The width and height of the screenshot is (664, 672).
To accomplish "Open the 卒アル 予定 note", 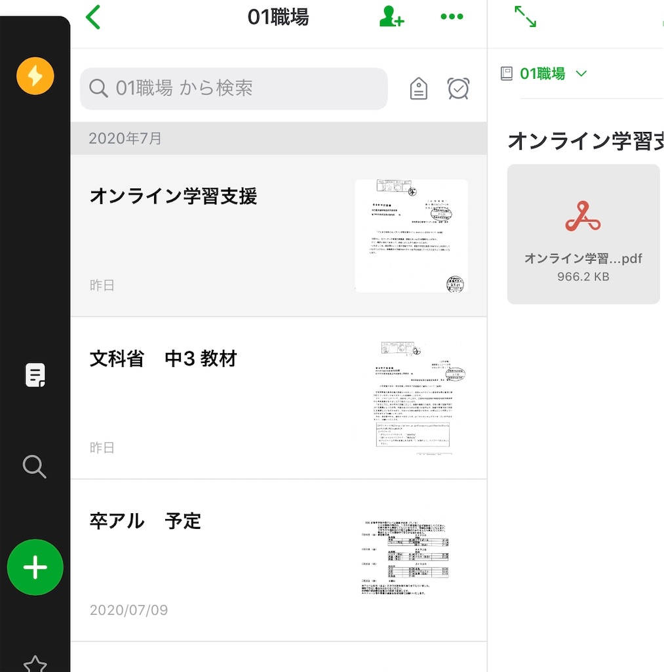I will point(279,560).
